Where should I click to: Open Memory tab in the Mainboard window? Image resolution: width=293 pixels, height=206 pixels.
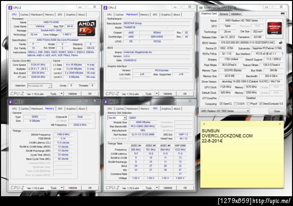click(x=145, y=15)
